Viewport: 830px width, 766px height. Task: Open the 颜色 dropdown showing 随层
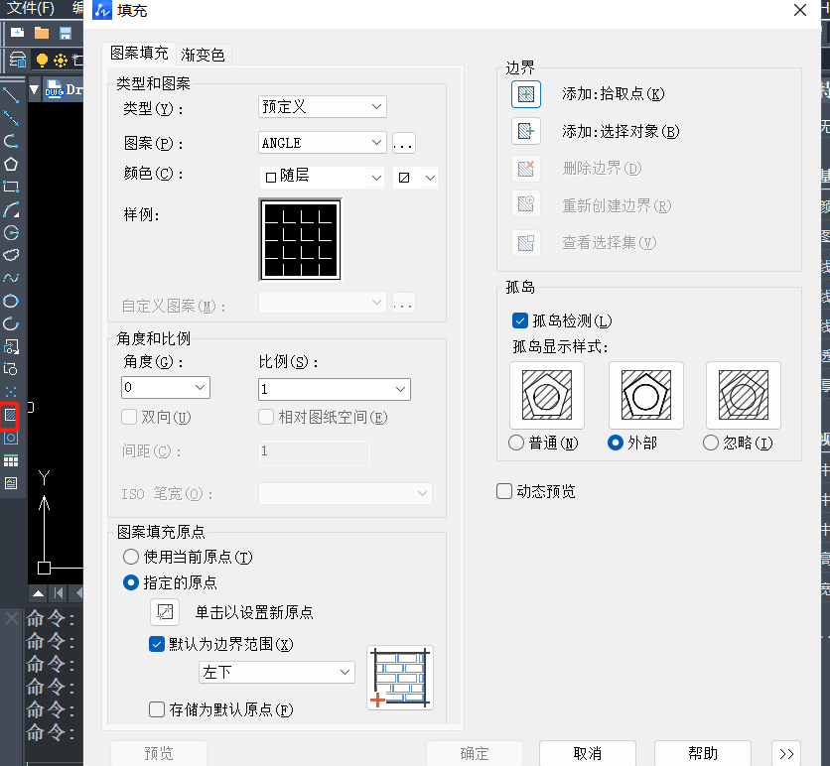coord(323,178)
